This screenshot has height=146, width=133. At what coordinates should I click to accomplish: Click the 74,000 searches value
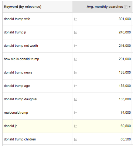coord(126,113)
